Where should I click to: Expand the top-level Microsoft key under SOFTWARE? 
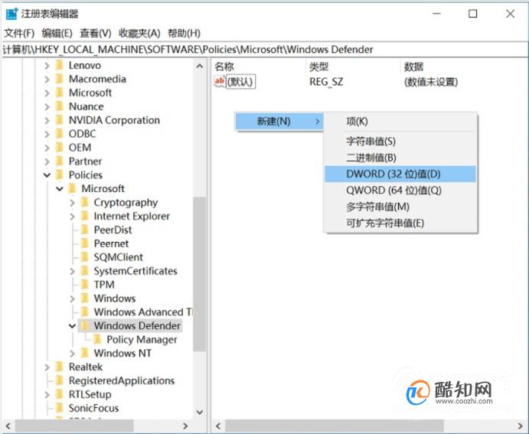point(47,93)
